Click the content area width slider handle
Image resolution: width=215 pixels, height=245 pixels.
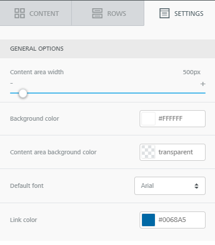[x=23, y=93]
